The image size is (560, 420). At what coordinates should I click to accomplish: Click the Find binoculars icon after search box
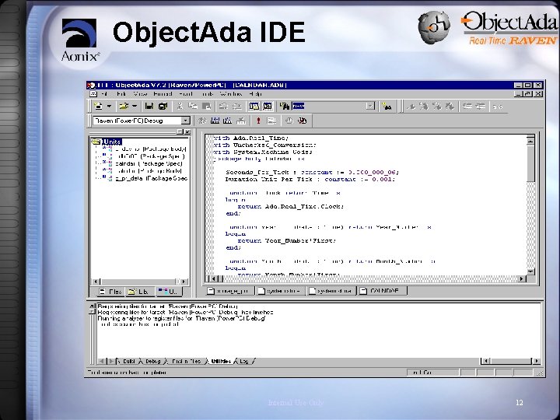[387, 106]
